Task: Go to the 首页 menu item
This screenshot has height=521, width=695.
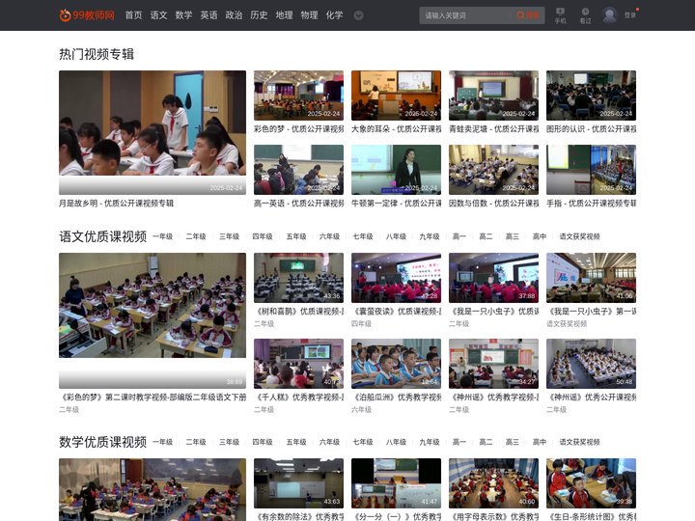Action: (133, 15)
